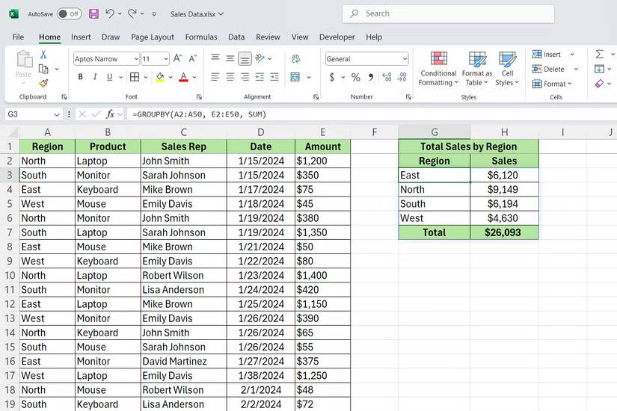
Task: Click the Orientation angled text icon
Action: pyautogui.click(x=260, y=58)
